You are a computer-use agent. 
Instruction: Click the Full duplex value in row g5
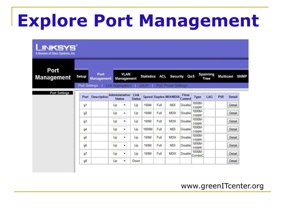159,137
